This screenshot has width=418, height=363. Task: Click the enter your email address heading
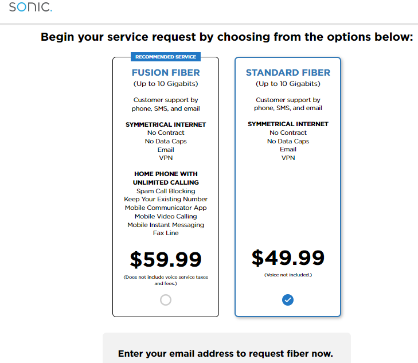point(225,353)
